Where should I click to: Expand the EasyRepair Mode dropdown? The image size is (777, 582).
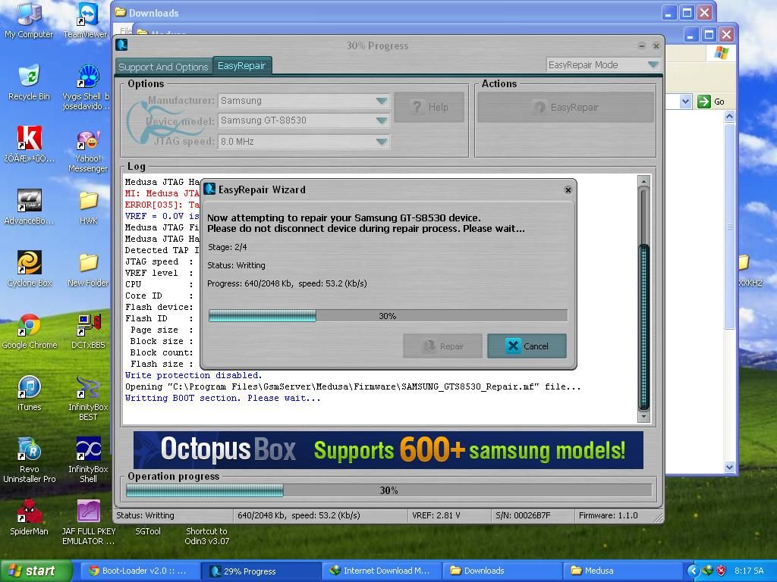click(x=653, y=65)
